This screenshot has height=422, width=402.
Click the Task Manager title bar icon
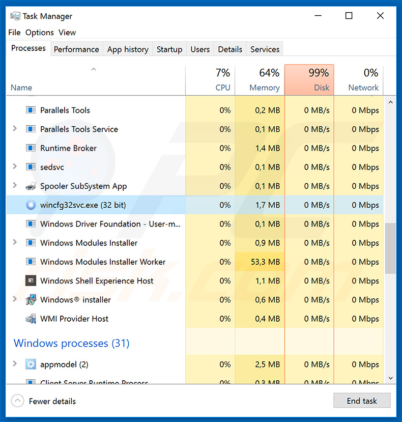pyautogui.click(x=15, y=16)
